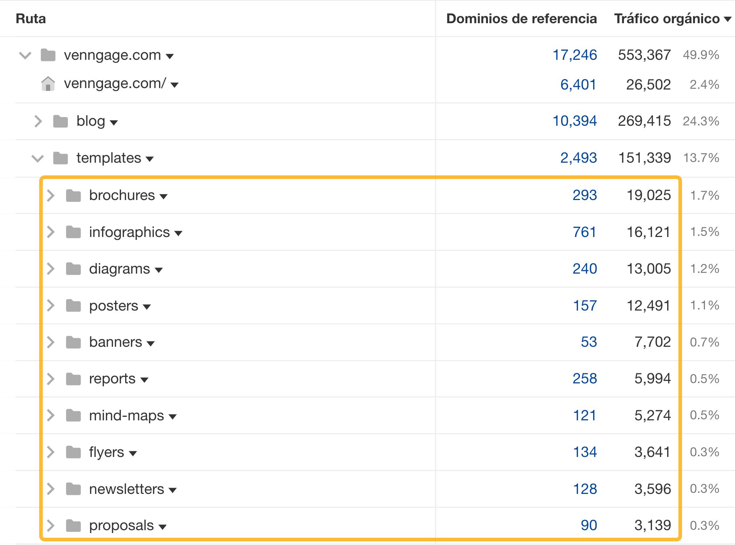Expand the blog subfolder tree
735x545 pixels.
click(38, 121)
